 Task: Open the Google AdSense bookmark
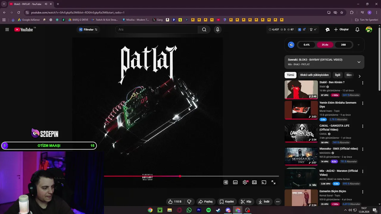29,20
